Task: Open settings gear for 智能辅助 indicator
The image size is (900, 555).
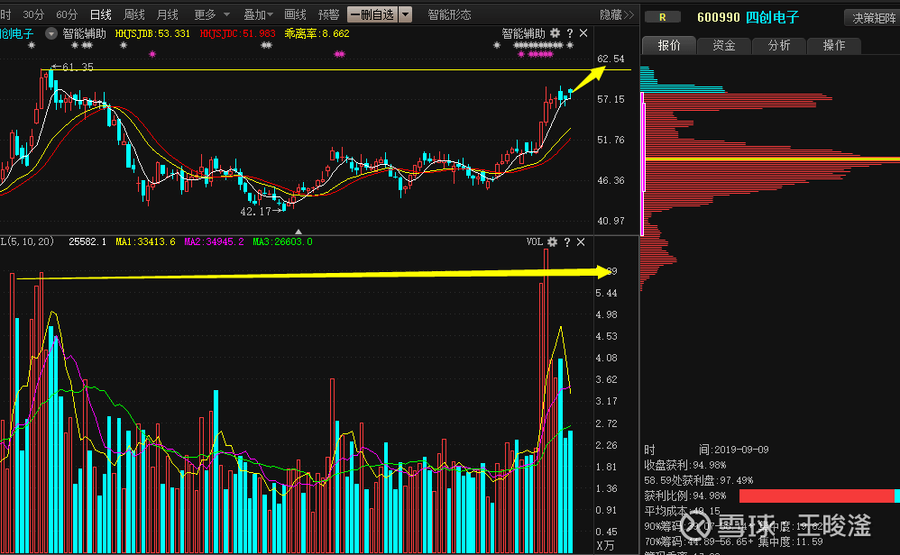Action: (x=555, y=33)
